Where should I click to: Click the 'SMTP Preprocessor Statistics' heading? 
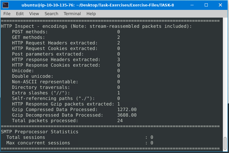(40, 132)
